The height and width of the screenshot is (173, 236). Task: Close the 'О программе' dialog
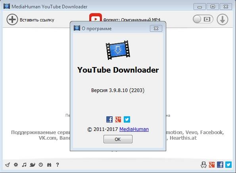click(x=156, y=28)
